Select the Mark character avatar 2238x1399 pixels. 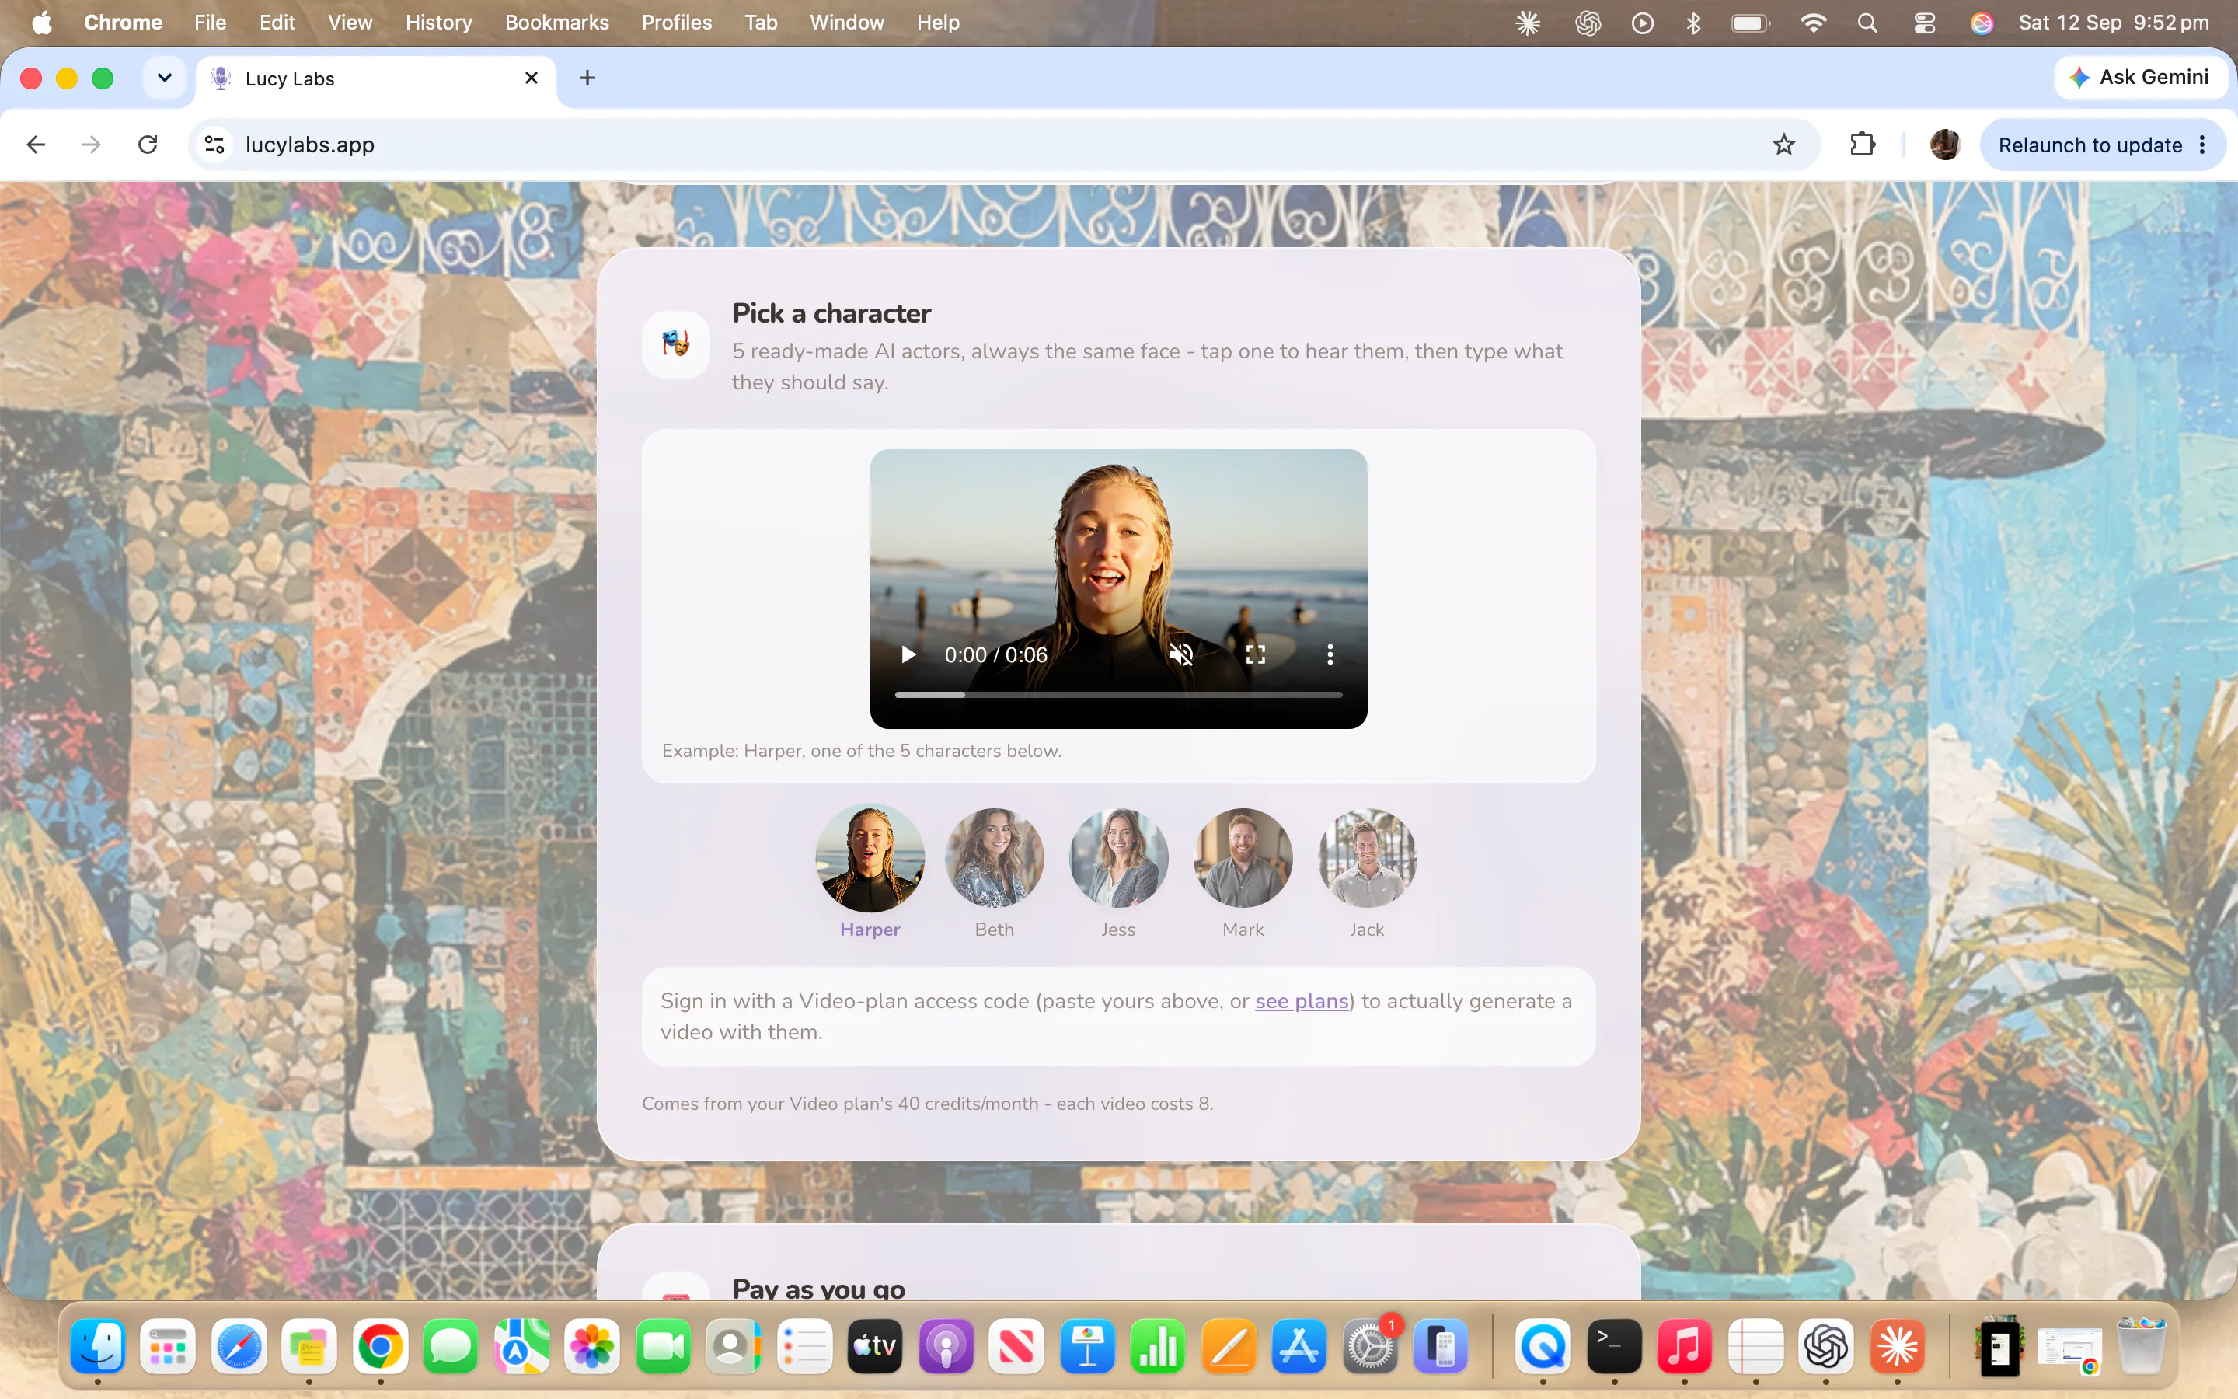[x=1243, y=858]
